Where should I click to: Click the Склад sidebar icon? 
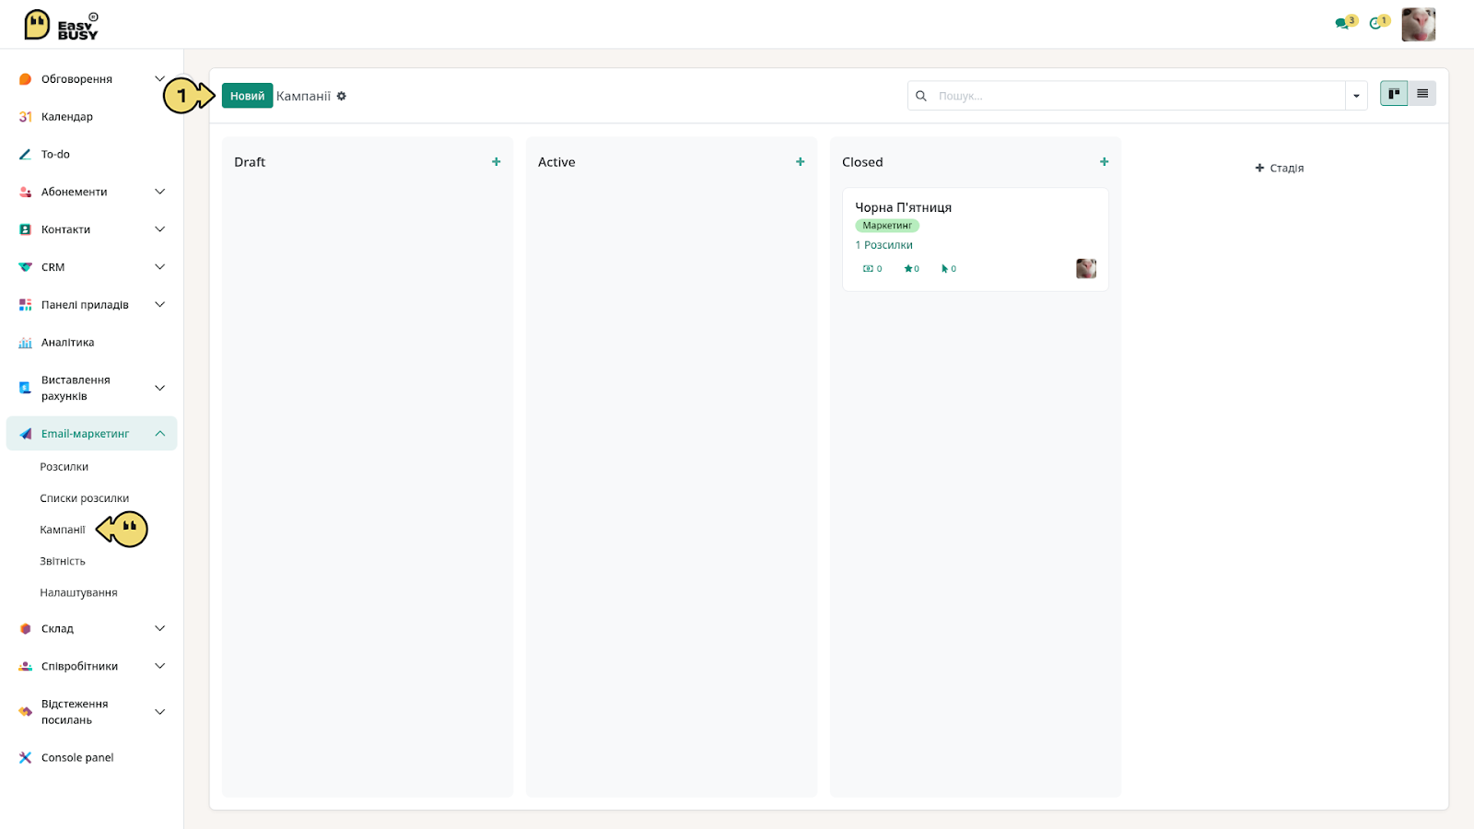(x=25, y=629)
